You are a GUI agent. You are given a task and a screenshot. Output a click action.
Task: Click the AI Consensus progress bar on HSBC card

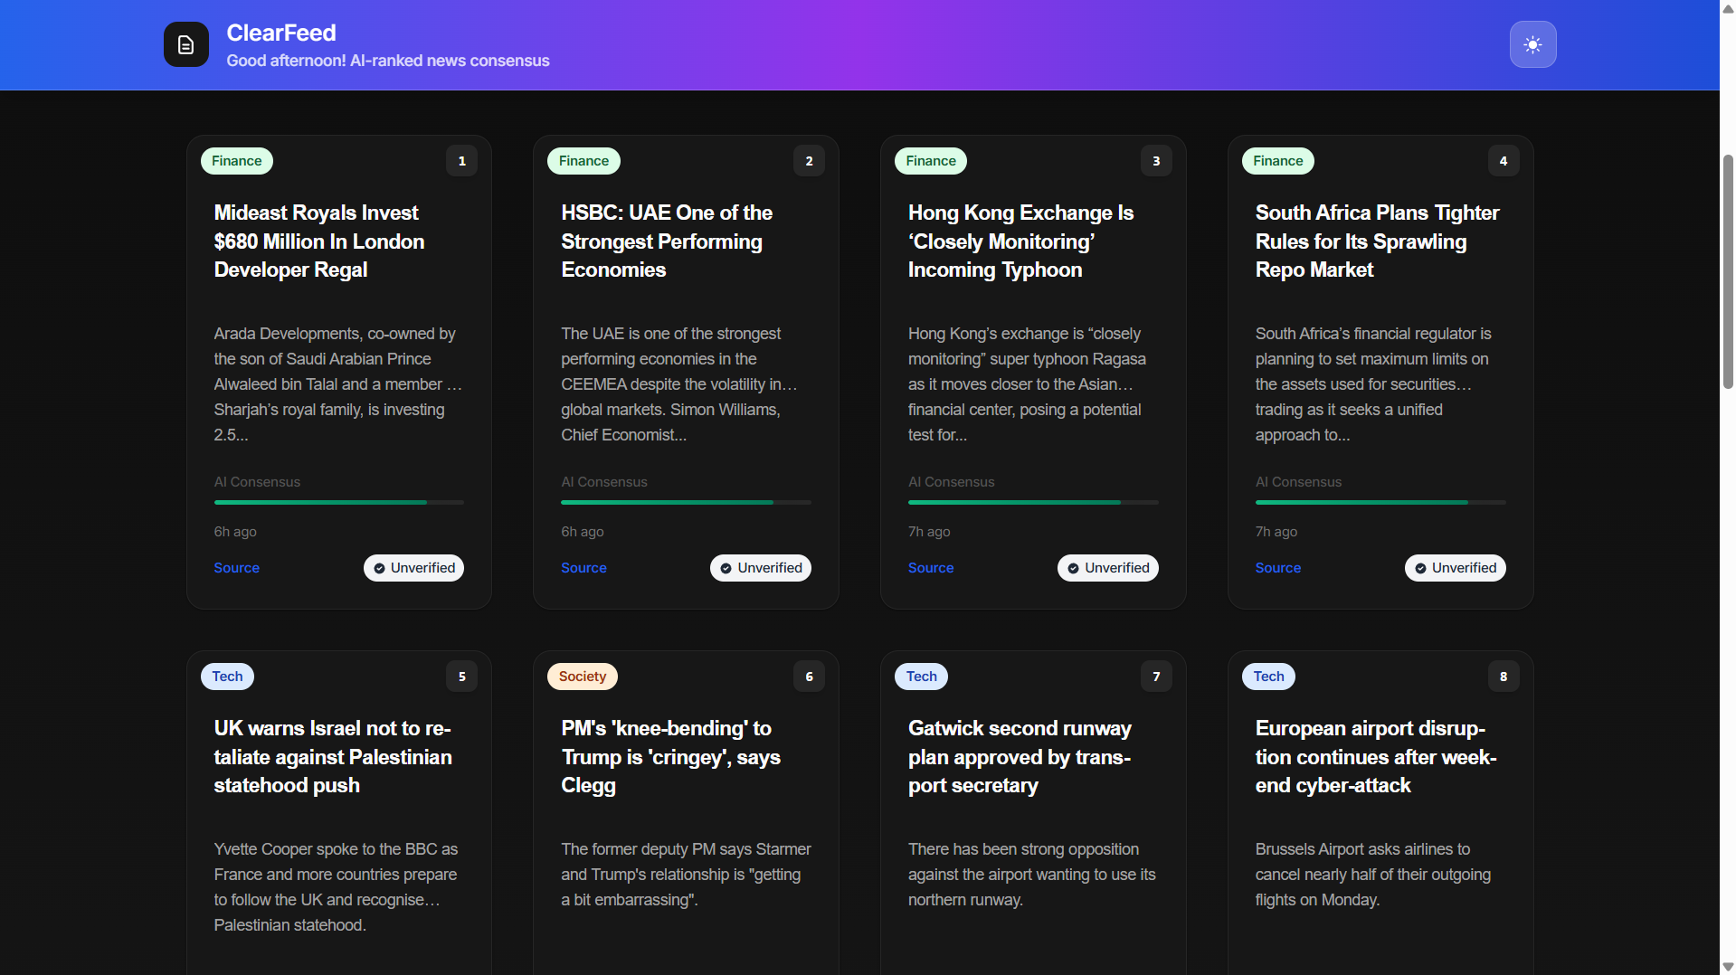click(685, 502)
